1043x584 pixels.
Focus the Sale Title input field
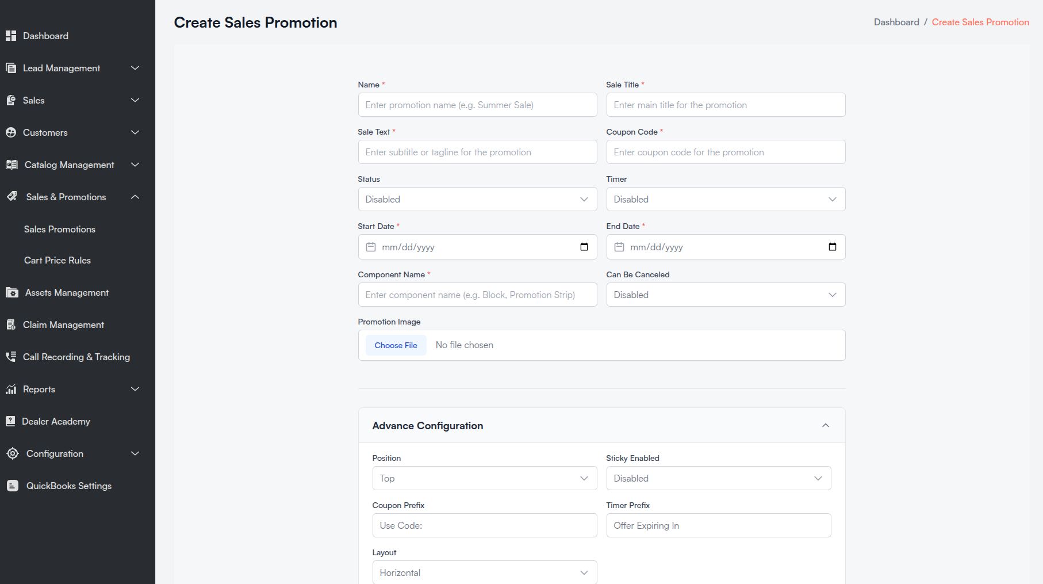pyautogui.click(x=726, y=105)
